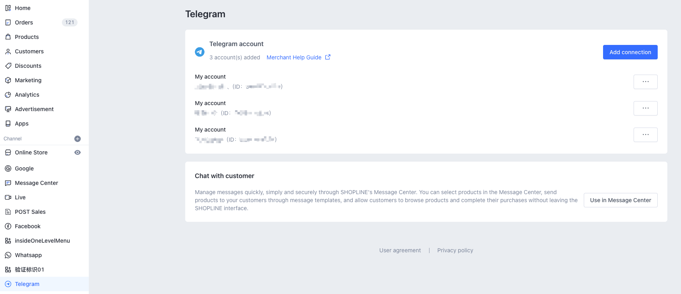
Task: Click the Google icon in the sidebar
Action: (8, 168)
